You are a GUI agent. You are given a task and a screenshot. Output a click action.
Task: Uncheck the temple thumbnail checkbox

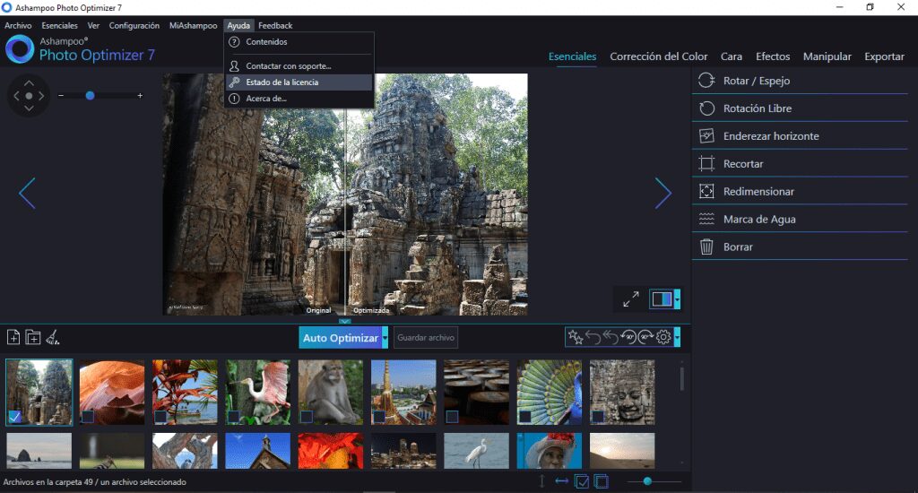(x=14, y=417)
